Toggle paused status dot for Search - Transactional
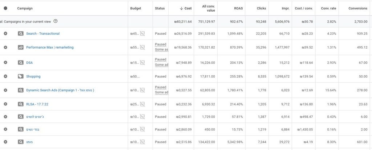The image size is (372, 150). coord(5,34)
